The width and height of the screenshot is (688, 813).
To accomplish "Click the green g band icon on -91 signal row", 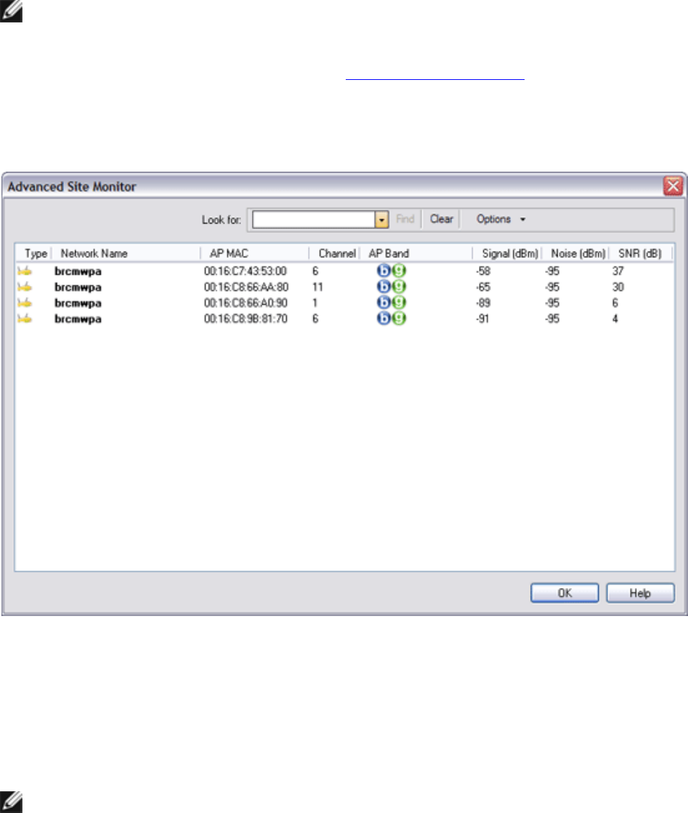I will tap(398, 318).
